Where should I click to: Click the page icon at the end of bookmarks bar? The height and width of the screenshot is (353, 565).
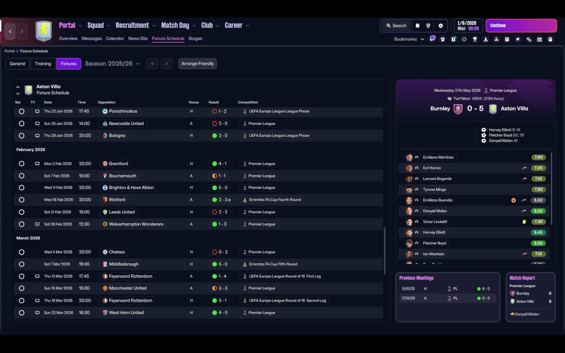pos(550,39)
